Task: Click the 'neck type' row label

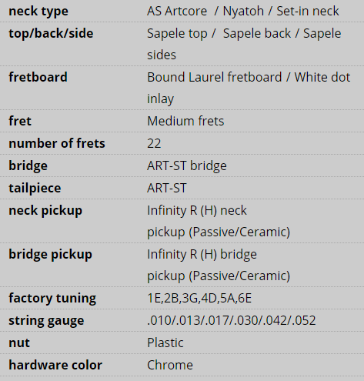Action: pyautogui.click(x=38, y=12)
